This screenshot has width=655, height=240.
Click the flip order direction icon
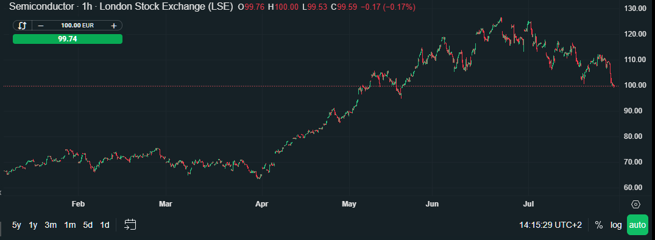22,26
